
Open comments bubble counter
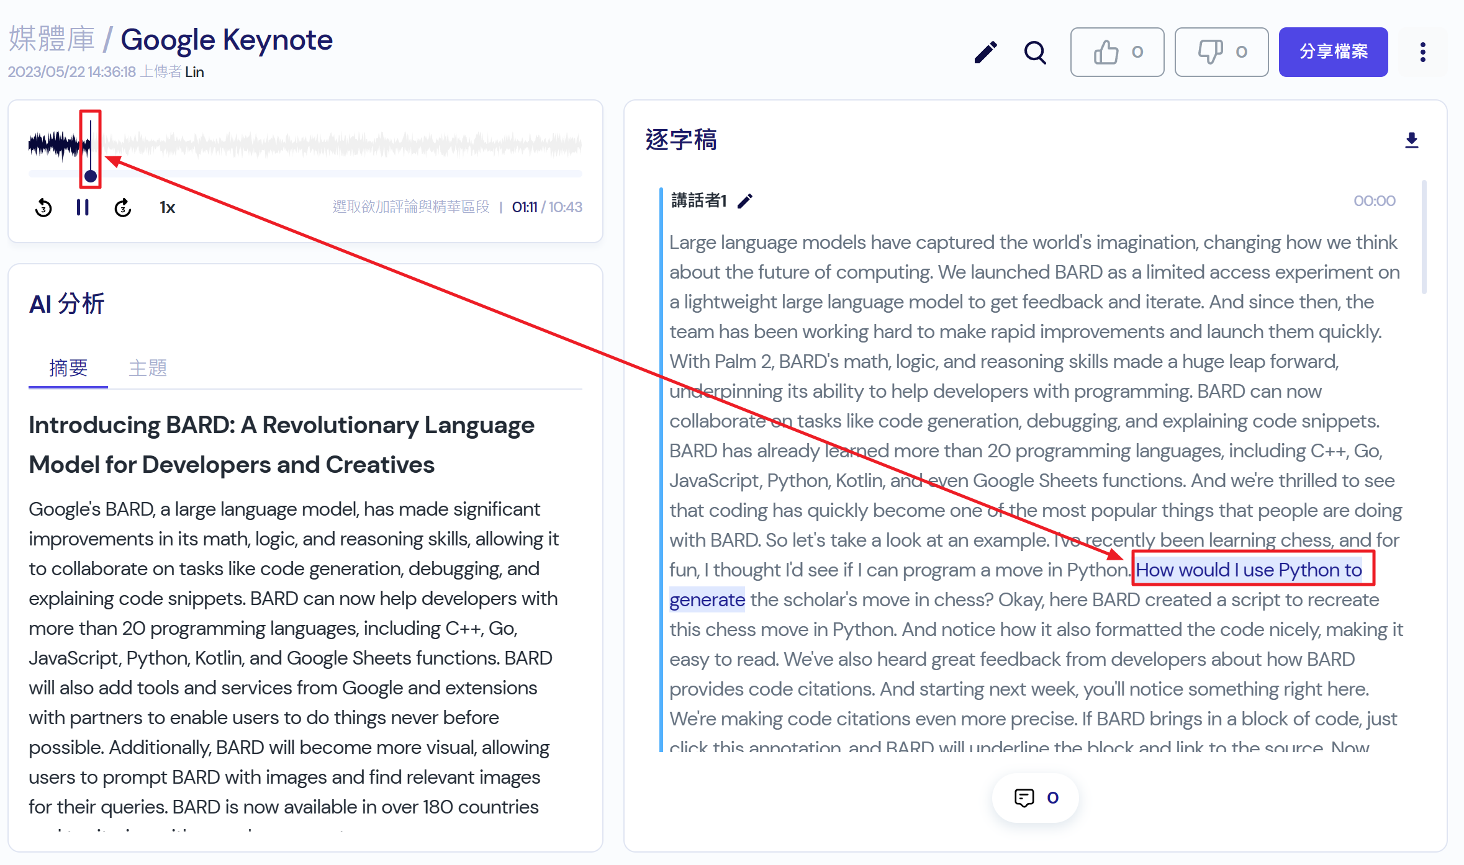pyautogui.click(x=1035, y=797)
